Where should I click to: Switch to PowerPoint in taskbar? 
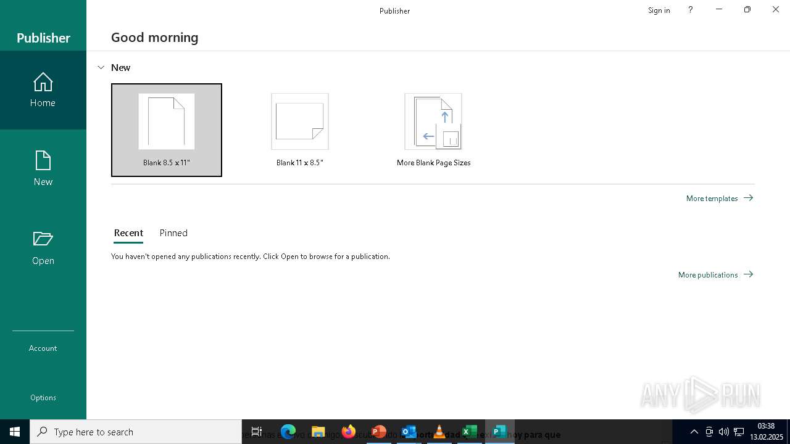click(379, 432)
